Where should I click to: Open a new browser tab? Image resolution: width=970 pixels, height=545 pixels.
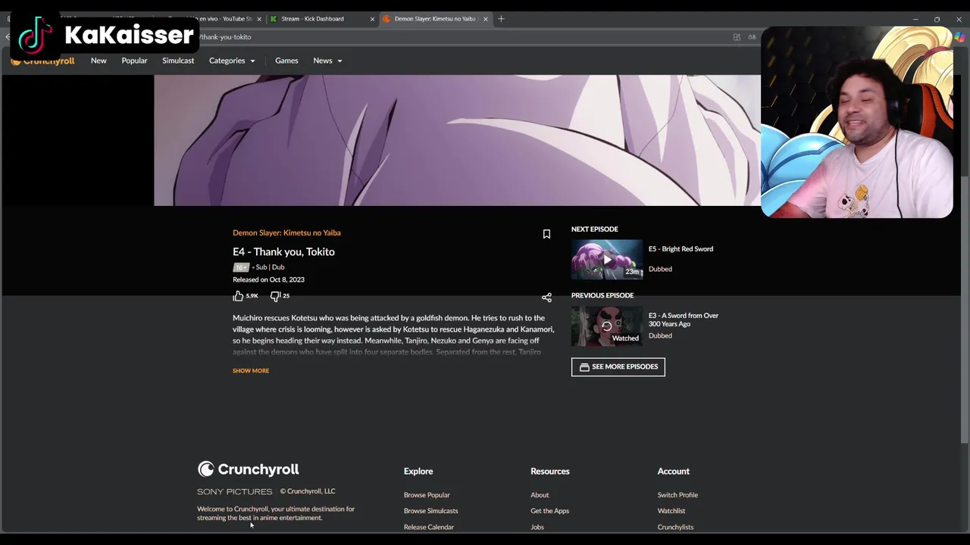501,19
